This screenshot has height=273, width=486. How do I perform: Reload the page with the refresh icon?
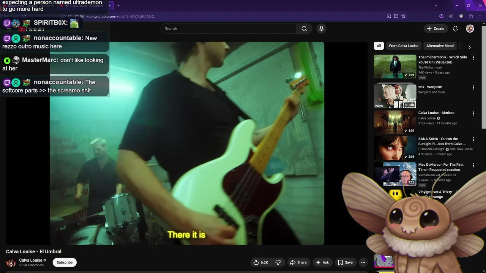point(24,16)
